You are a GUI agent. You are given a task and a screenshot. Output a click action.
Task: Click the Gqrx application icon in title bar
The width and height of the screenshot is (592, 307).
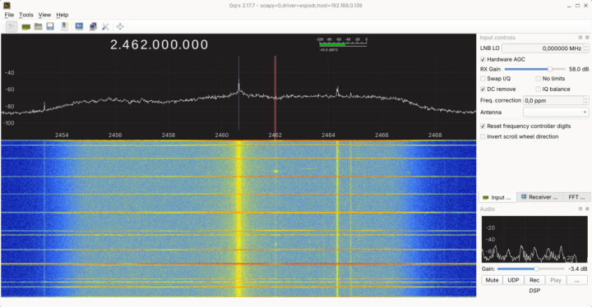click(x=7, y=5)
